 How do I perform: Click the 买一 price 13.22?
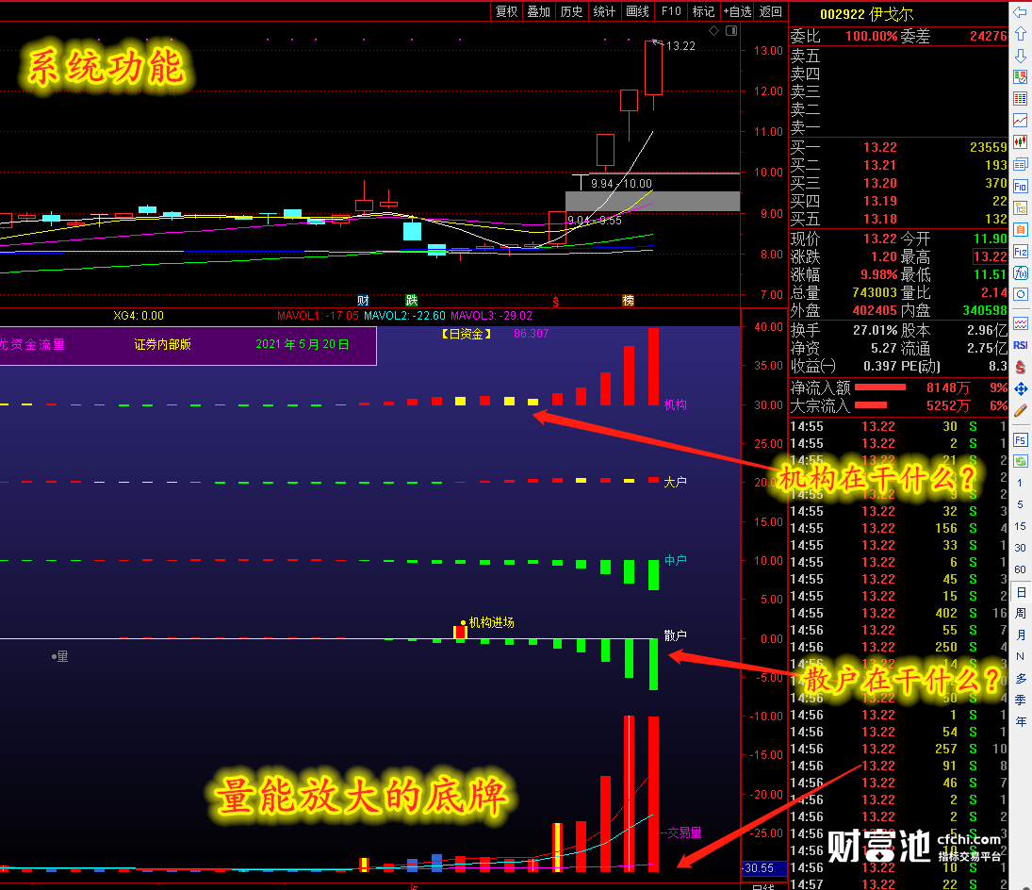click(880, 147)
